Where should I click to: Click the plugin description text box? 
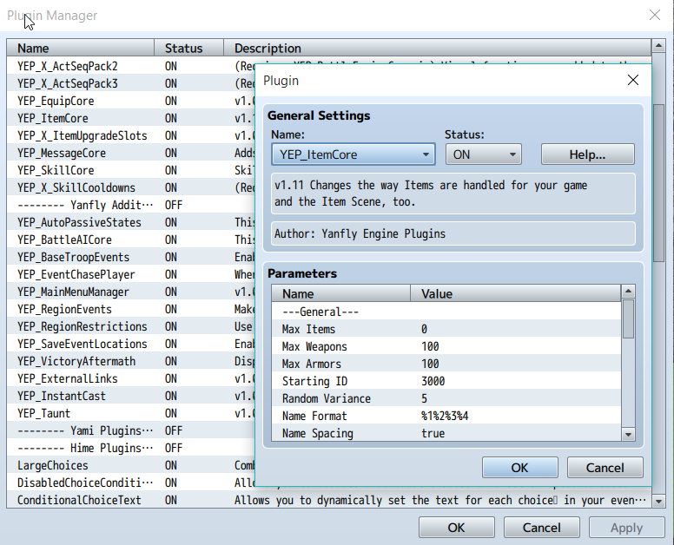point(453,194)
